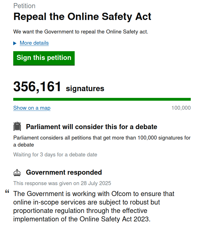Click the Parliament considers all petitions paragraph
Image resolution: width=204 pixels, height=227 pixels.
(102, 141)
